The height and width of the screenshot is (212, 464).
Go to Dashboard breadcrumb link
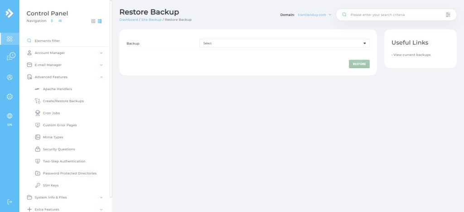tap(128, 20)
